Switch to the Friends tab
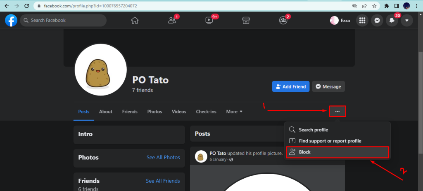 point(130,112)
